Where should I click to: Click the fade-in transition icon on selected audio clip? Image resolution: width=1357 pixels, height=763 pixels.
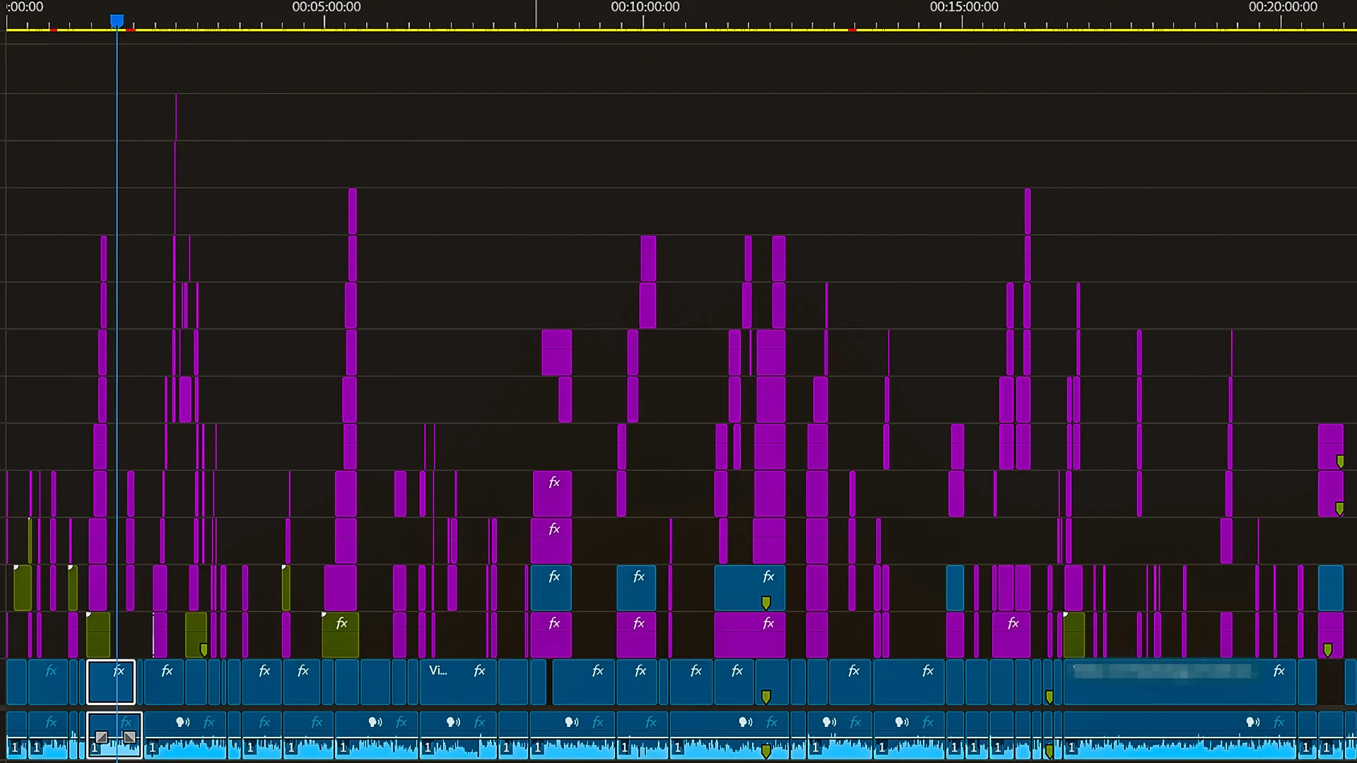(101, 738)
